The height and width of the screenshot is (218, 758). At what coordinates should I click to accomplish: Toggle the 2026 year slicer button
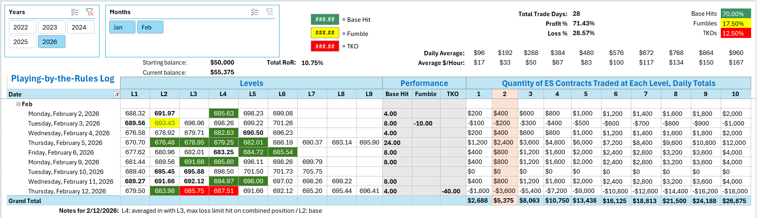(x=50, y=42)
